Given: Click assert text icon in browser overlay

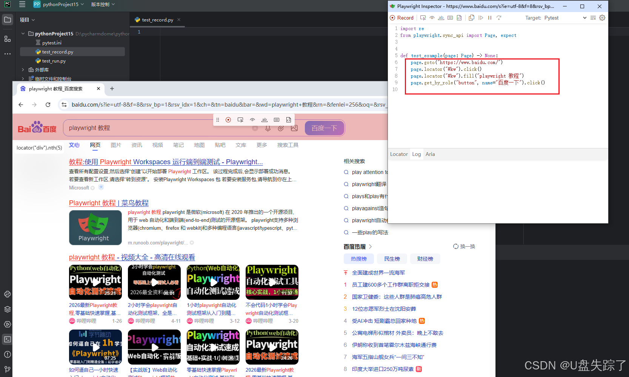Looking at the screenshot, I should 265,120.
